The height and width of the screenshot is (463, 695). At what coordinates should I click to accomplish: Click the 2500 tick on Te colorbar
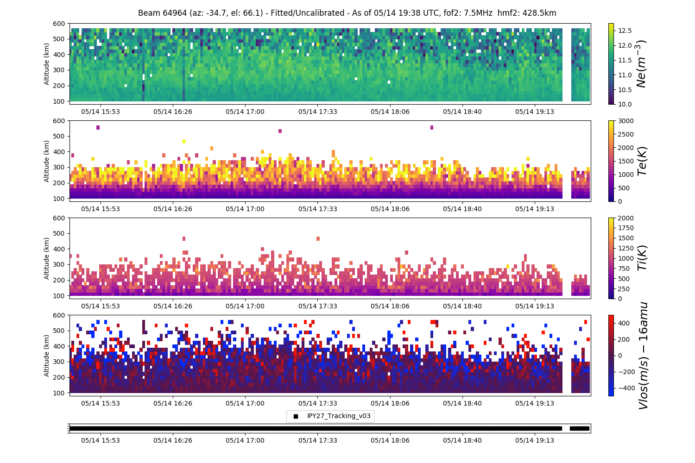[x=625, y=134]
